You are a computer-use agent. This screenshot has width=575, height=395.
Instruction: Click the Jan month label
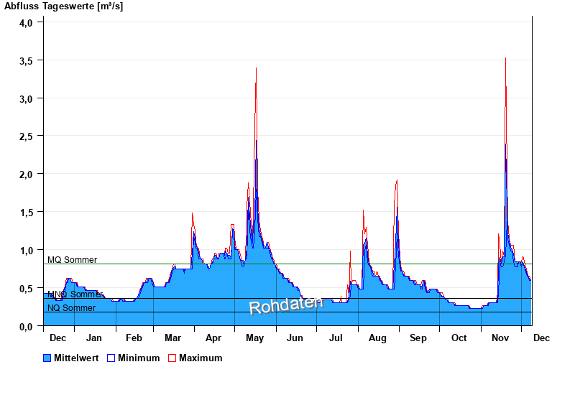(93, 338)
